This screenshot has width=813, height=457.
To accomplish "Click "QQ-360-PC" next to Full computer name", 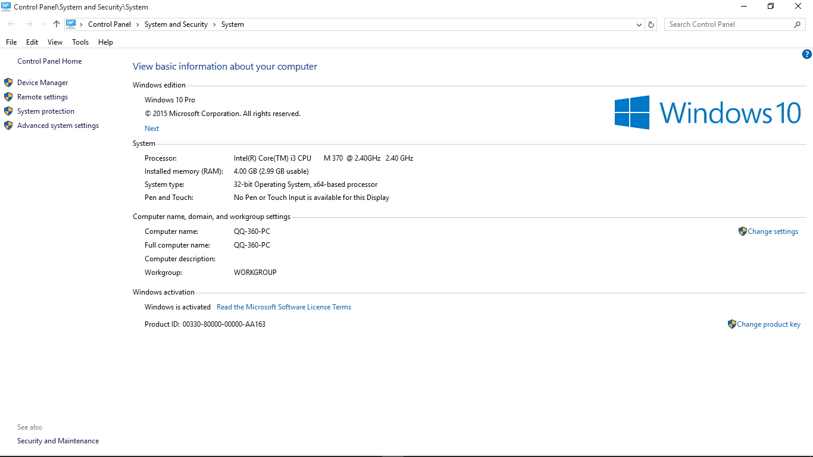I will (x=252, y=245).
